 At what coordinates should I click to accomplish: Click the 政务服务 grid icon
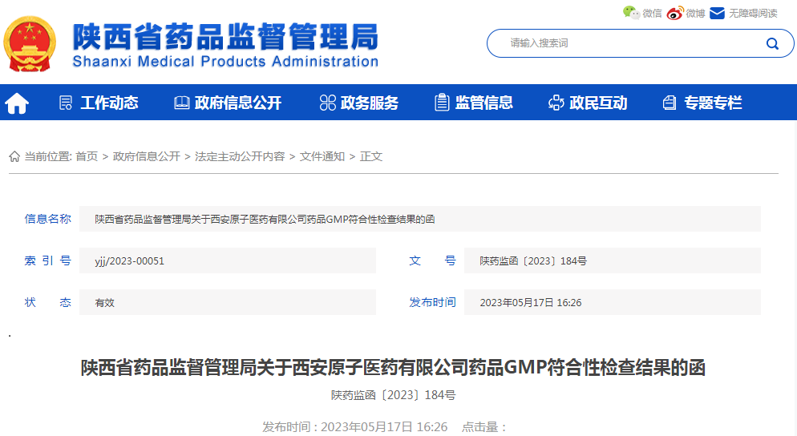pyautogui.click(x=327, y=103)
